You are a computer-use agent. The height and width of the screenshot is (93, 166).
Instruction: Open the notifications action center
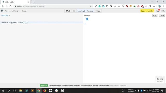(162, 91)
